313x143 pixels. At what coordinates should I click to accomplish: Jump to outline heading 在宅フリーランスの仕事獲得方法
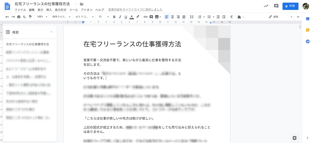click(x=27, y=44)
